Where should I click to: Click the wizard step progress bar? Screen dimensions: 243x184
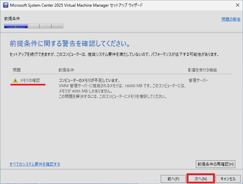(x=34, y=26)
